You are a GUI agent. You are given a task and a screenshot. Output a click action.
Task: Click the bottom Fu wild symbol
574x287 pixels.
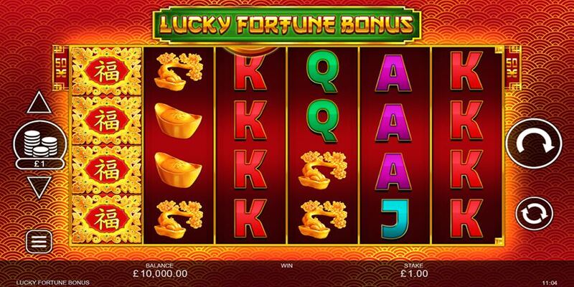click(106, 219)
